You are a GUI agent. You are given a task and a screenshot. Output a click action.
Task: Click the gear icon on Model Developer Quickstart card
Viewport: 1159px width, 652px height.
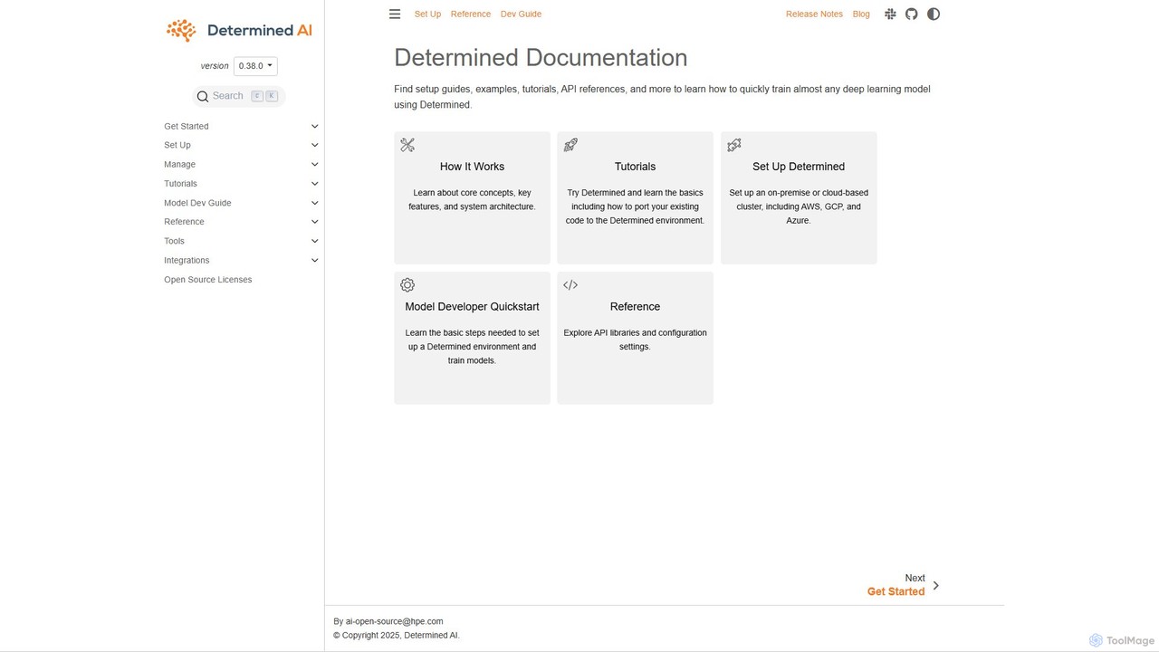point(407,284)
